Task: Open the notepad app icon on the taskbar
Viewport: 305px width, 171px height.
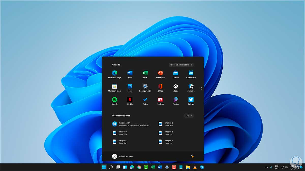Action: [181, 167]
